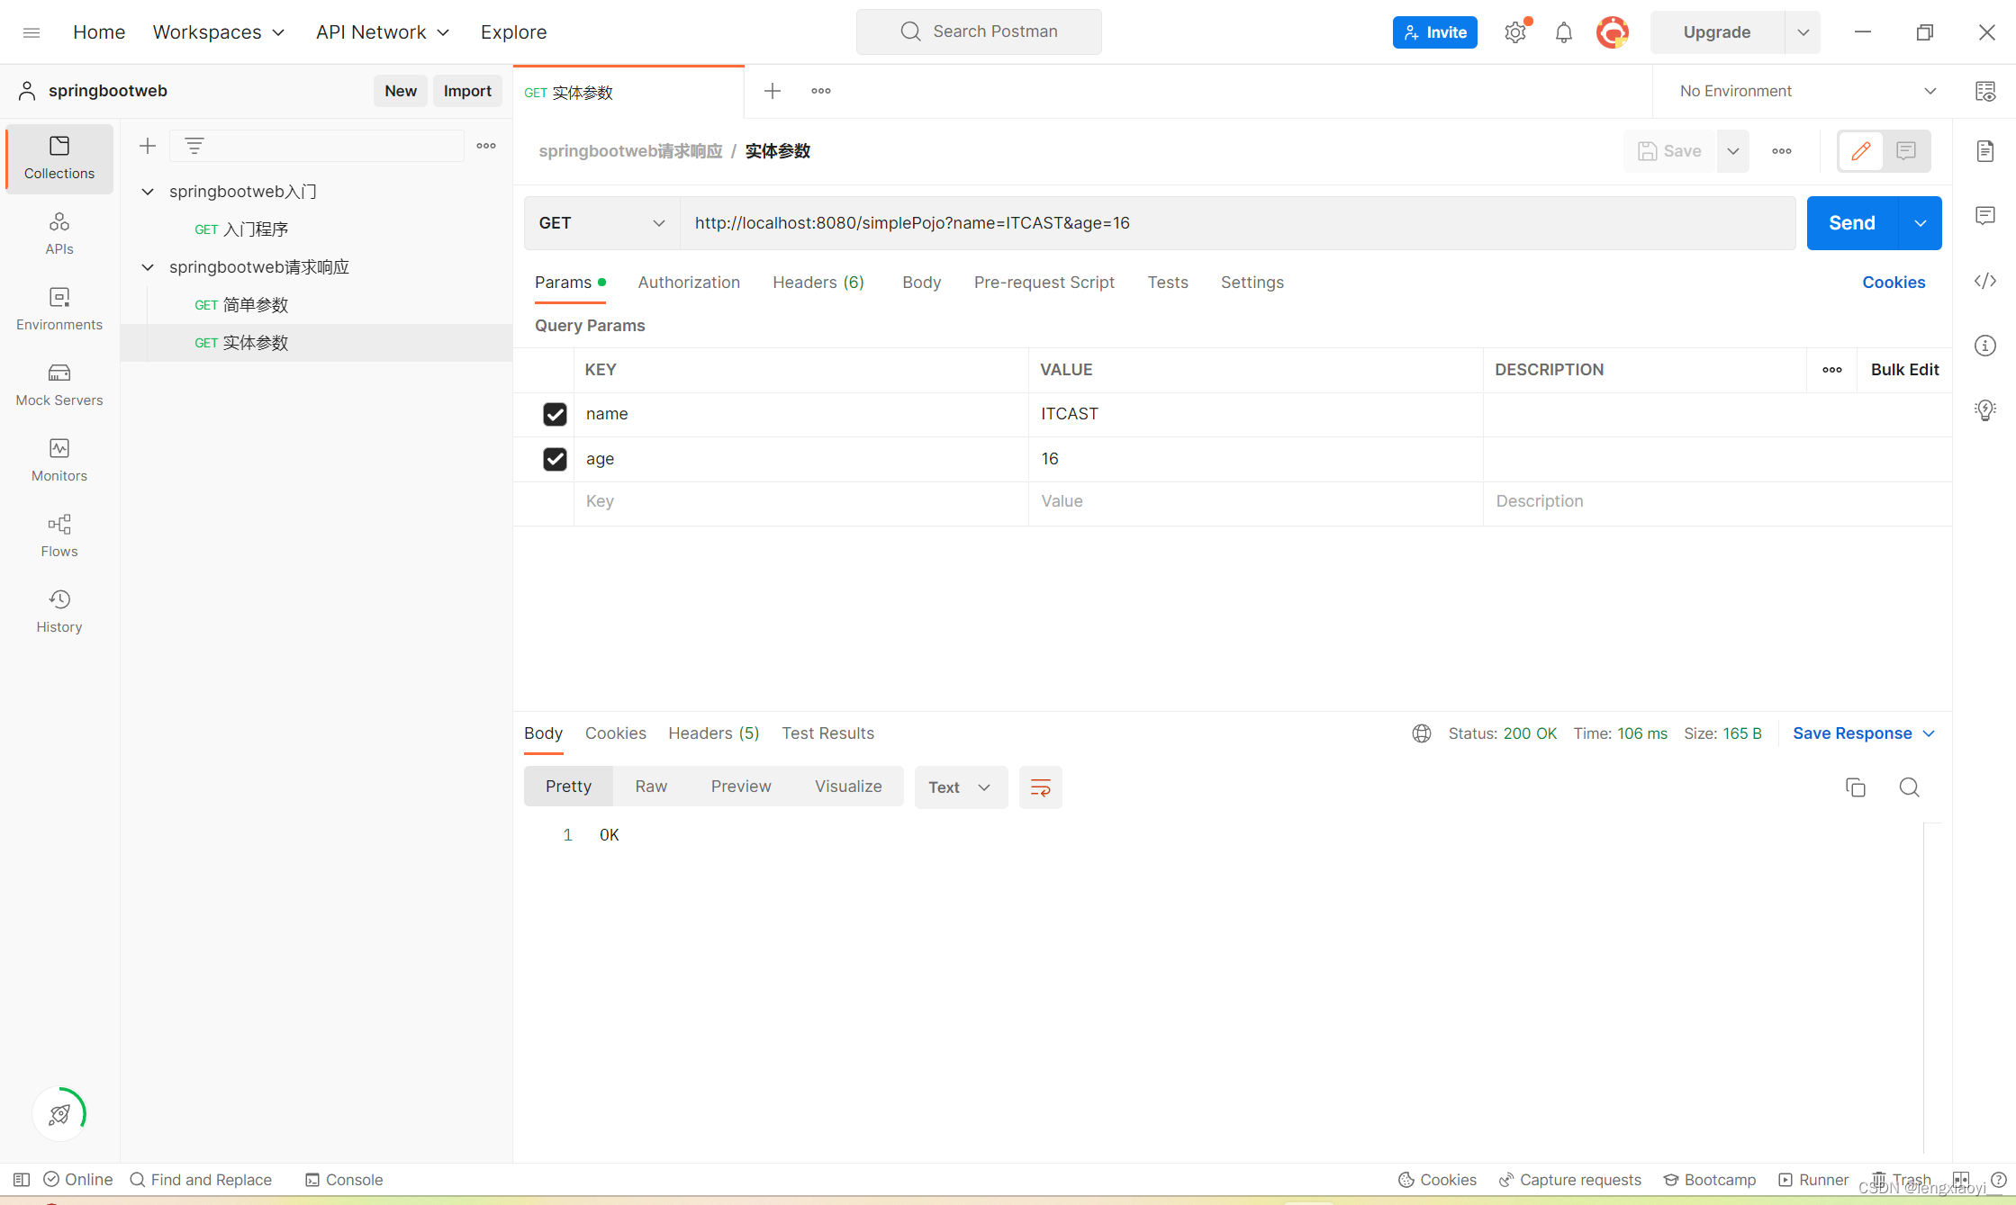Open the documentation panel icon
Image resolution: width=2016 pixels, height=1205 pixels.
[x=1985, y=151]
